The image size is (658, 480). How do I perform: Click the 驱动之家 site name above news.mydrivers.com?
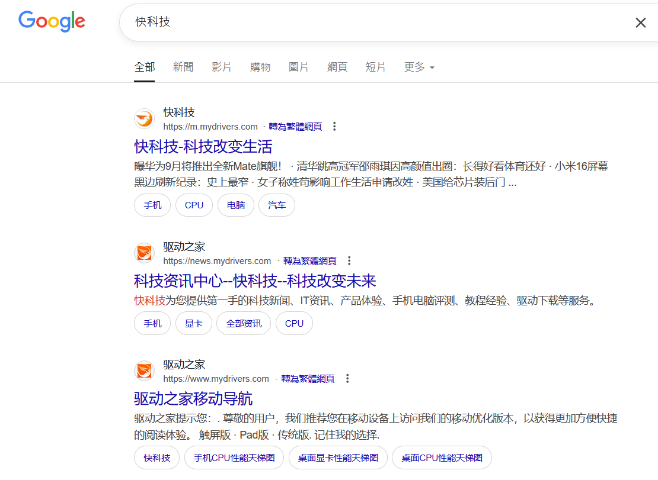(x=184, y=247)
